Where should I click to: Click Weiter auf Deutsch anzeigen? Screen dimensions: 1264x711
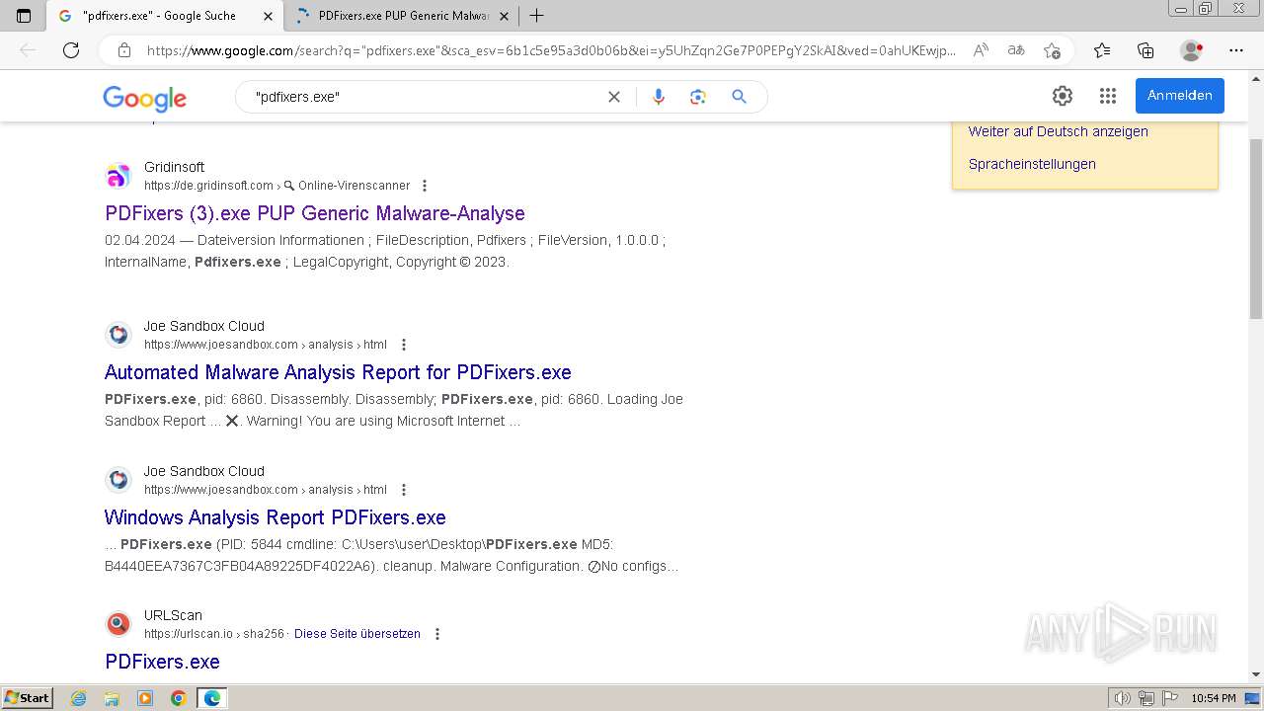point(1059,131)
